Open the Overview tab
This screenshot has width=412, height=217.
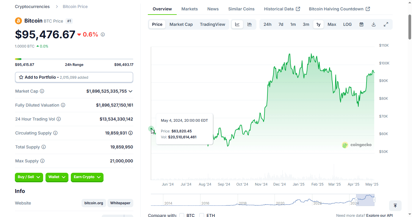[162, 9]
